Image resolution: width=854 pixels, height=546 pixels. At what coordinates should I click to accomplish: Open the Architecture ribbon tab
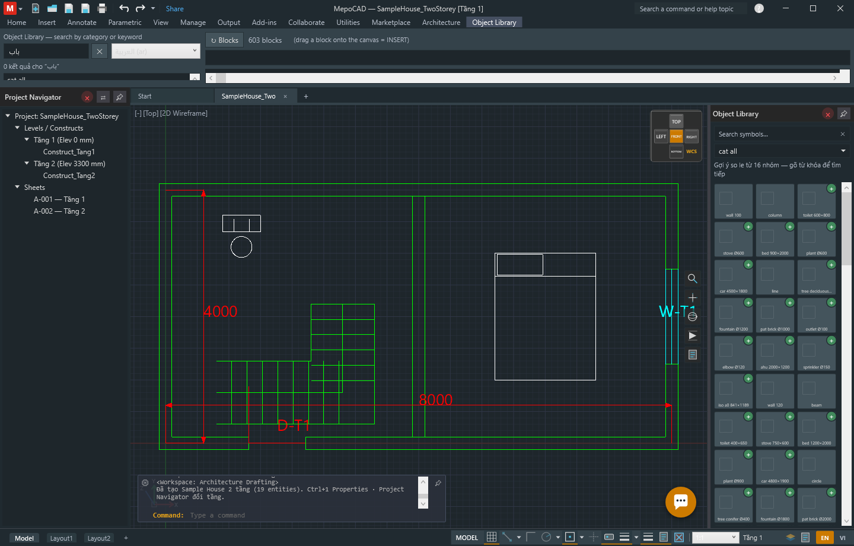coord(441,23)
